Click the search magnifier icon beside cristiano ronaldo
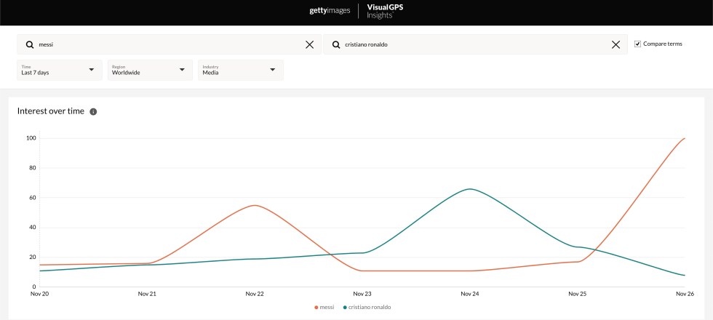713x320 pixels. [335, 44]
